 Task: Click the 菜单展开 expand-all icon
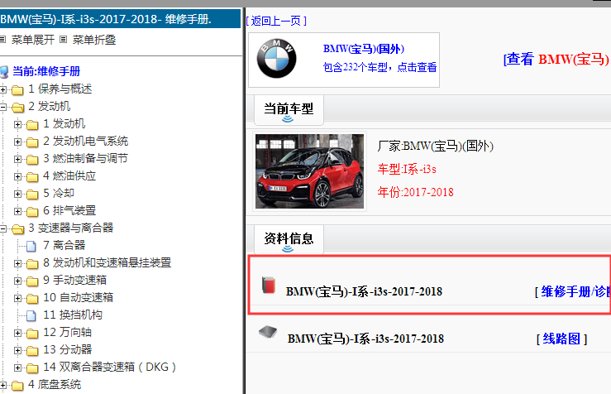pos(2,40)
